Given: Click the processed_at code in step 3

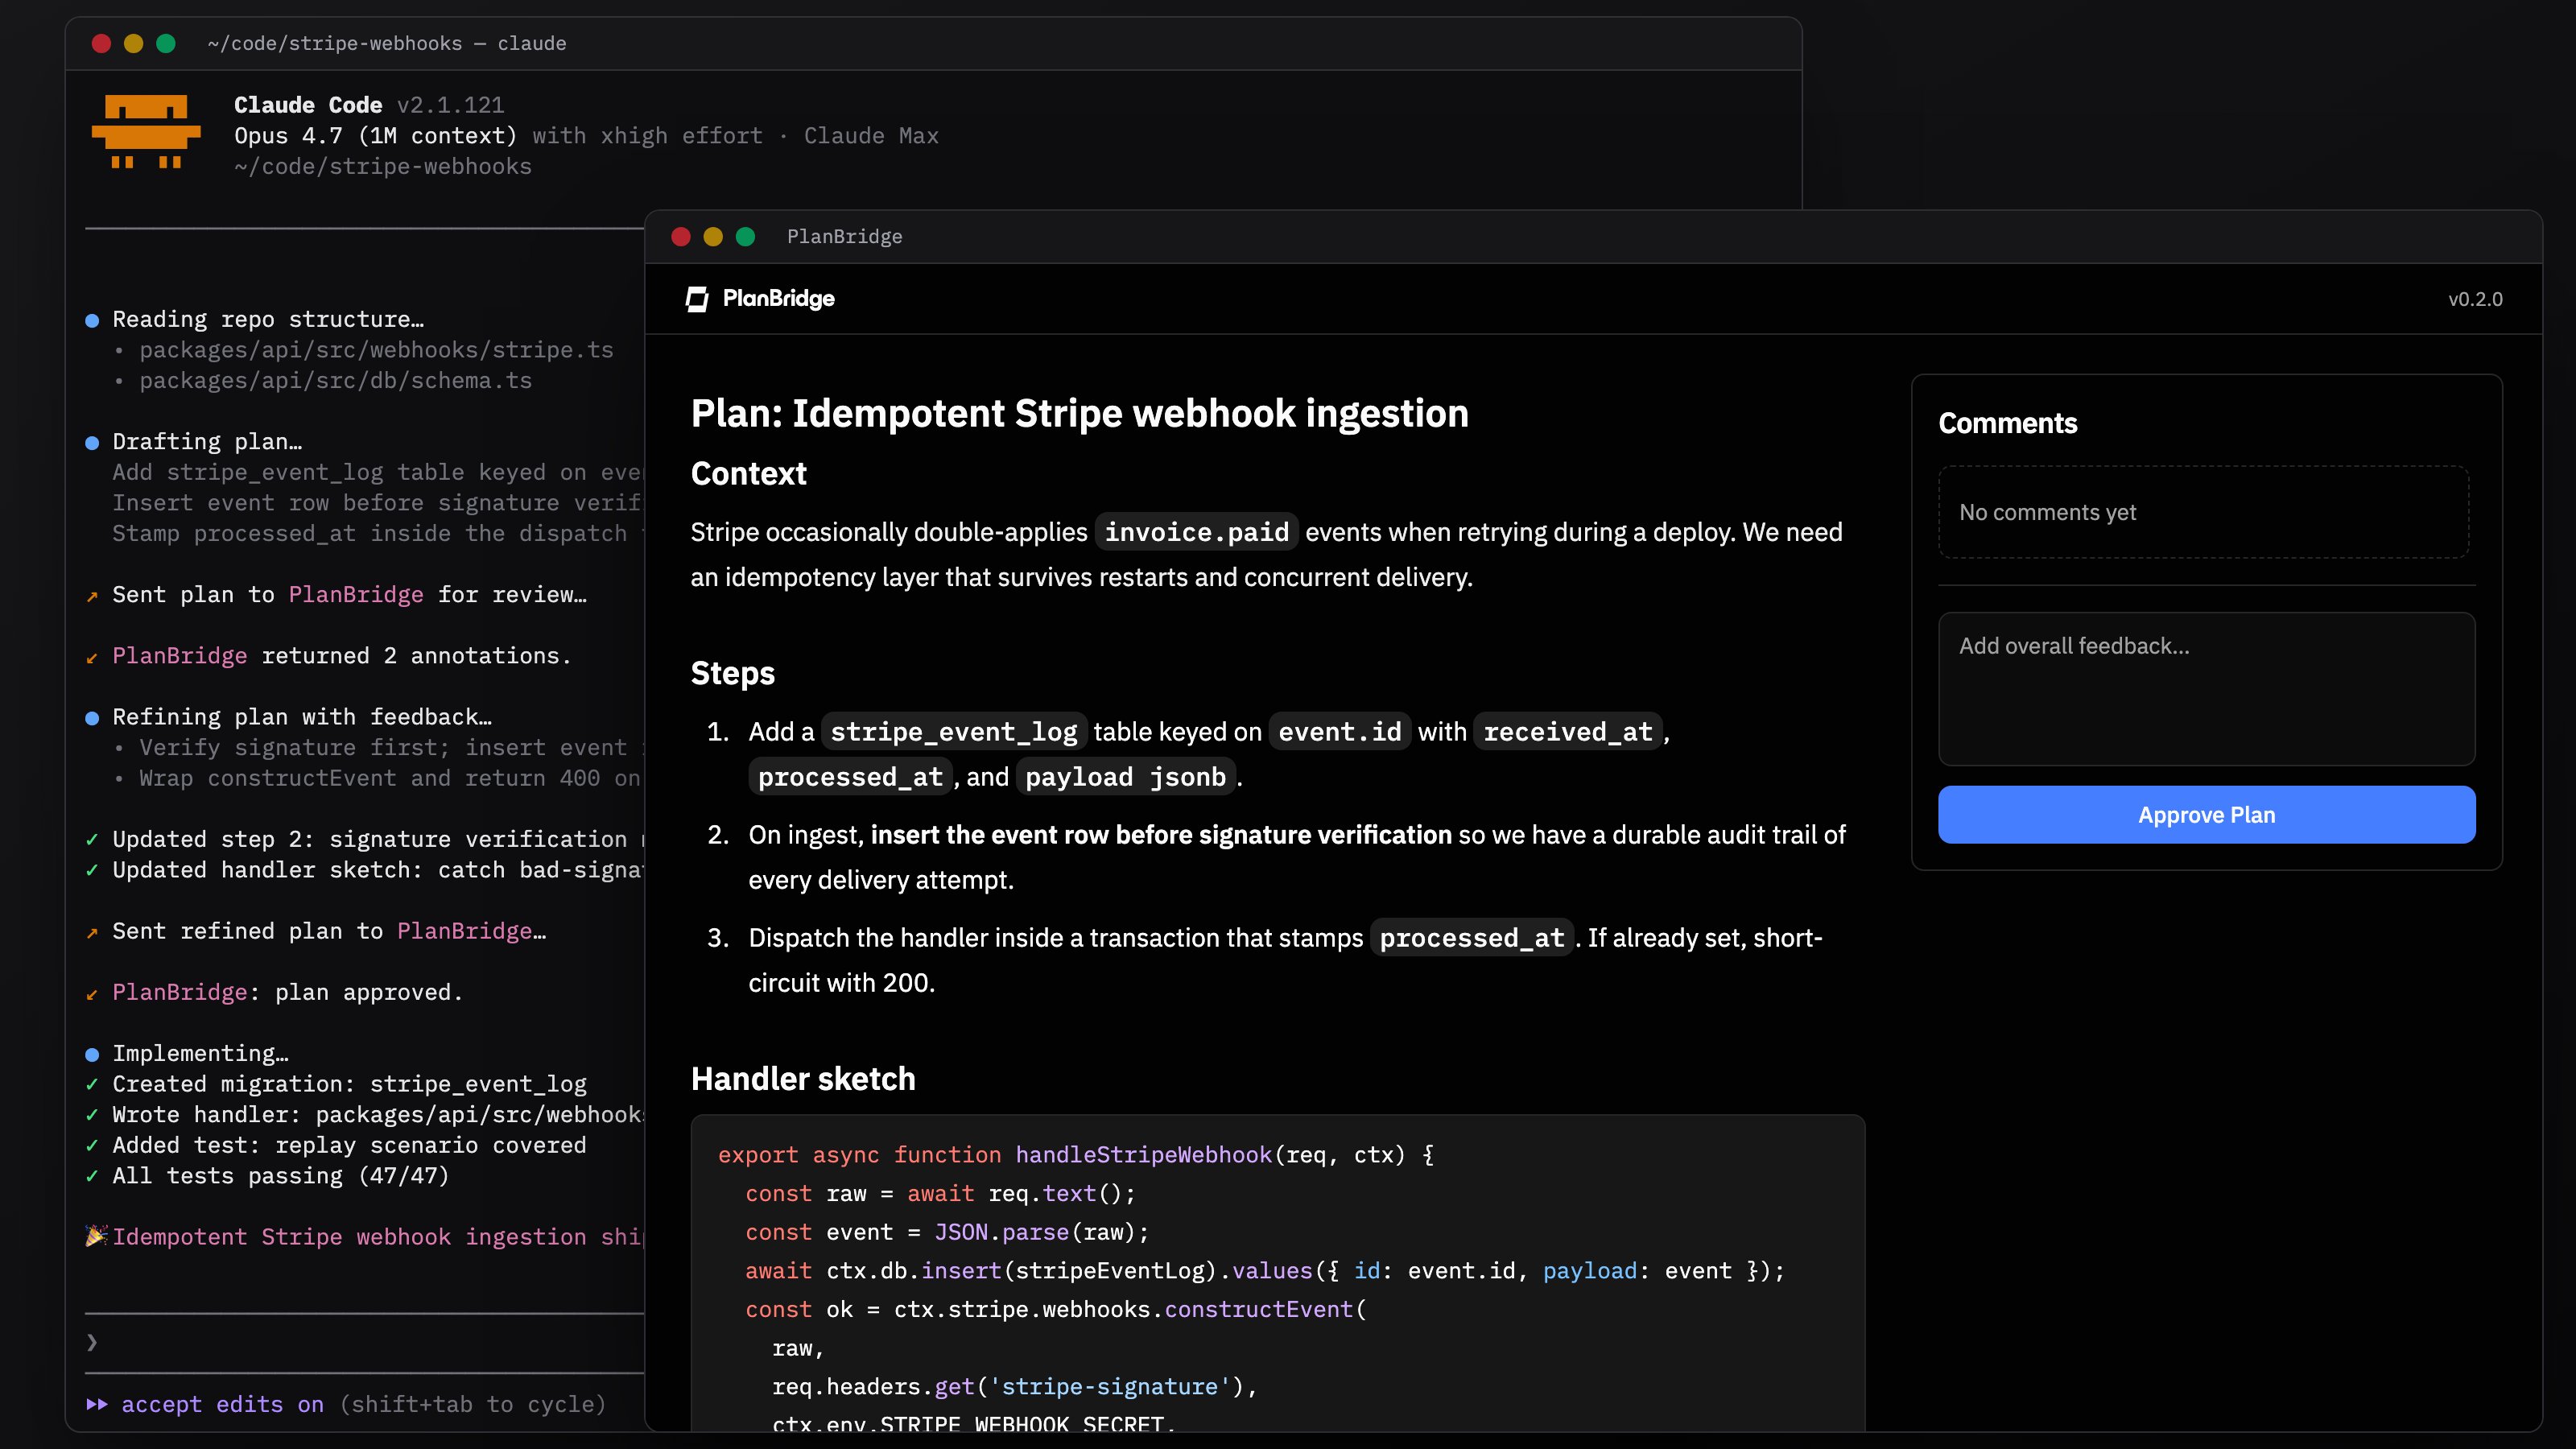Looking at the screenshot, I should [x=1471, y=938].
